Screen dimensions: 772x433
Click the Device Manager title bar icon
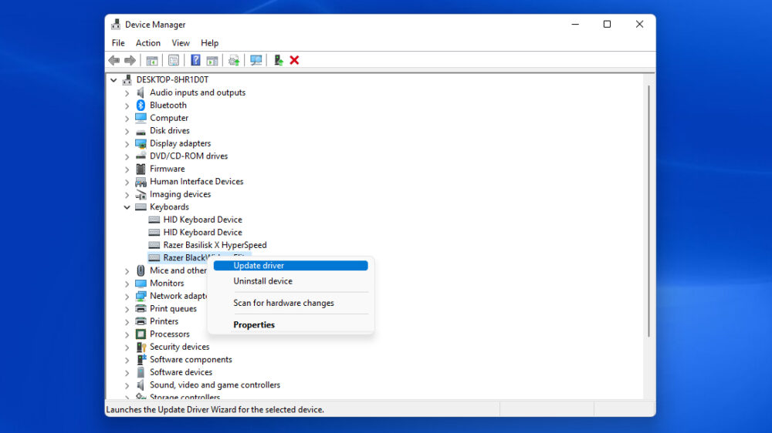(116, 25)
